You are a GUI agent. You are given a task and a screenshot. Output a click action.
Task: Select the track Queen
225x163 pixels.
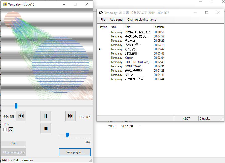[x=129, y=58]
